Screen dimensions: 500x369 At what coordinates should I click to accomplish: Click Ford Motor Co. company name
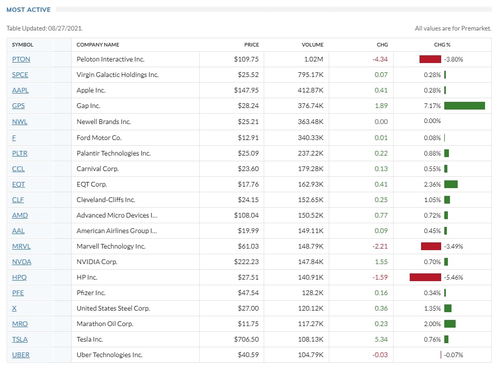[99, 137]
